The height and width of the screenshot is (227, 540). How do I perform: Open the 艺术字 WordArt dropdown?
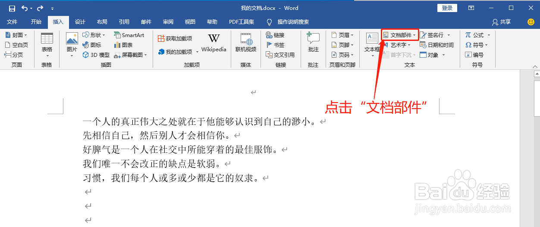click(x=398, y=45)
